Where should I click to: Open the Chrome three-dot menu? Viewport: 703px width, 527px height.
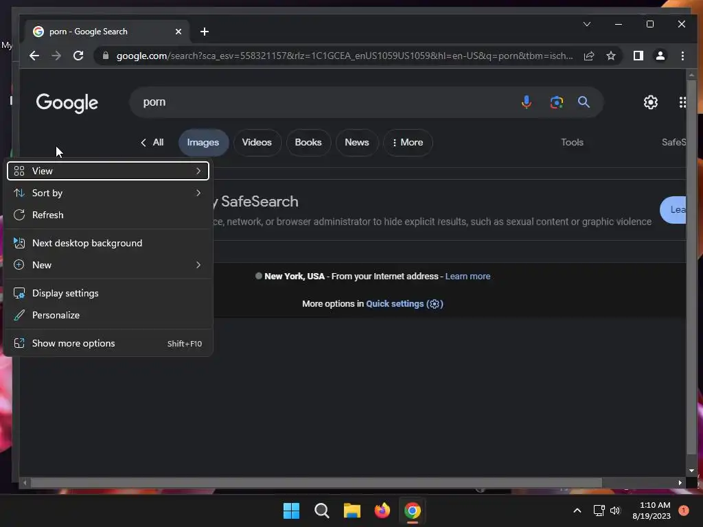tap(682, 56)
